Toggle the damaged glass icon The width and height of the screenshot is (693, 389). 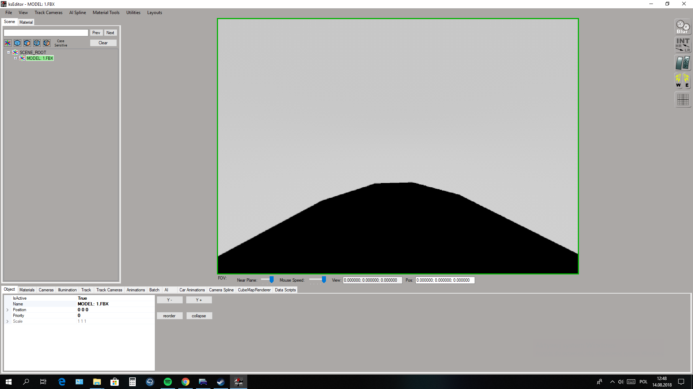click(x=683, y=63)
